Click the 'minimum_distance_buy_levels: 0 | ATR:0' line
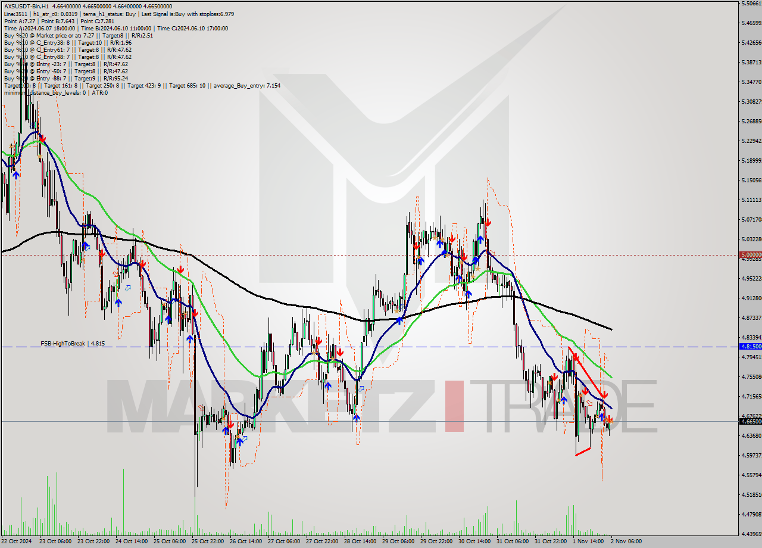This screenshot has height=548, width=762. (x=55, y=92)
